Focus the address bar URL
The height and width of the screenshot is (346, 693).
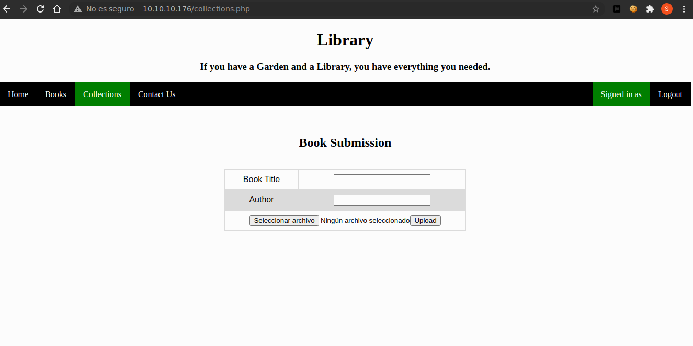(x=196, y=9)
